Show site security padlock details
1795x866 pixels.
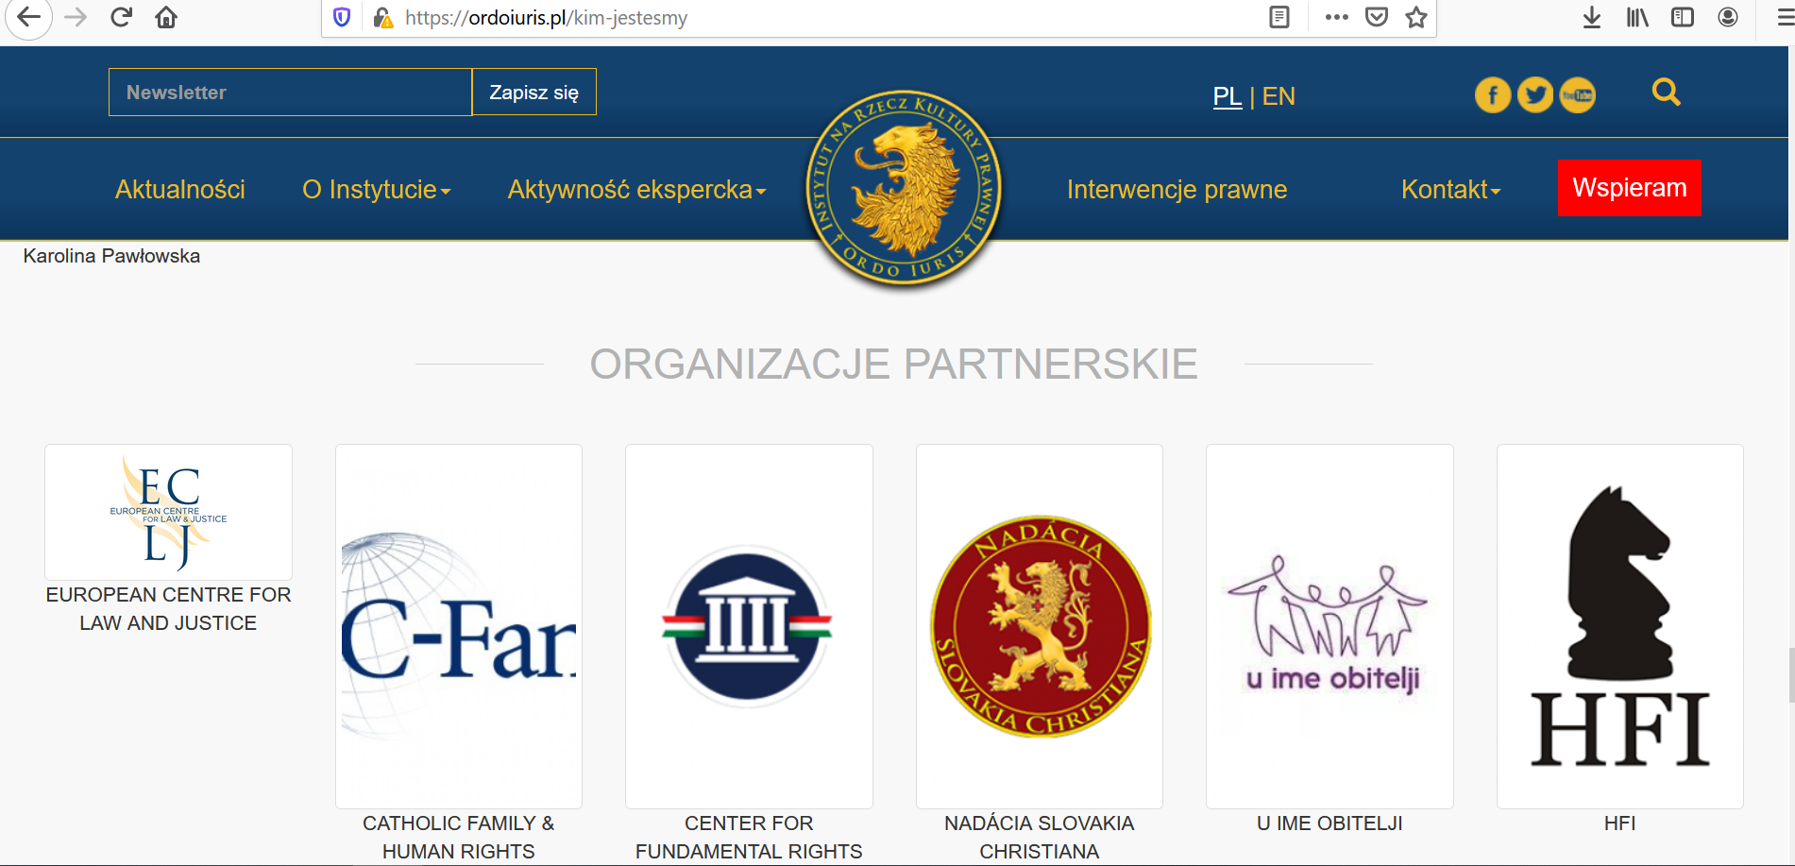382,18
